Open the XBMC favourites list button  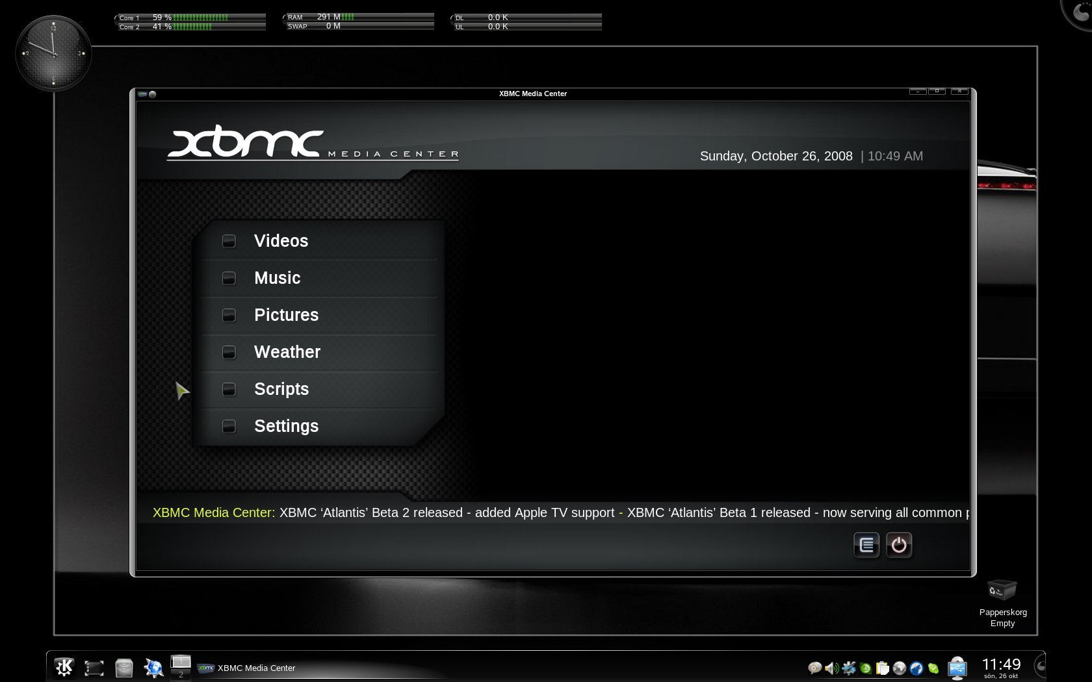pyautogui.click(x=866, y=545)
